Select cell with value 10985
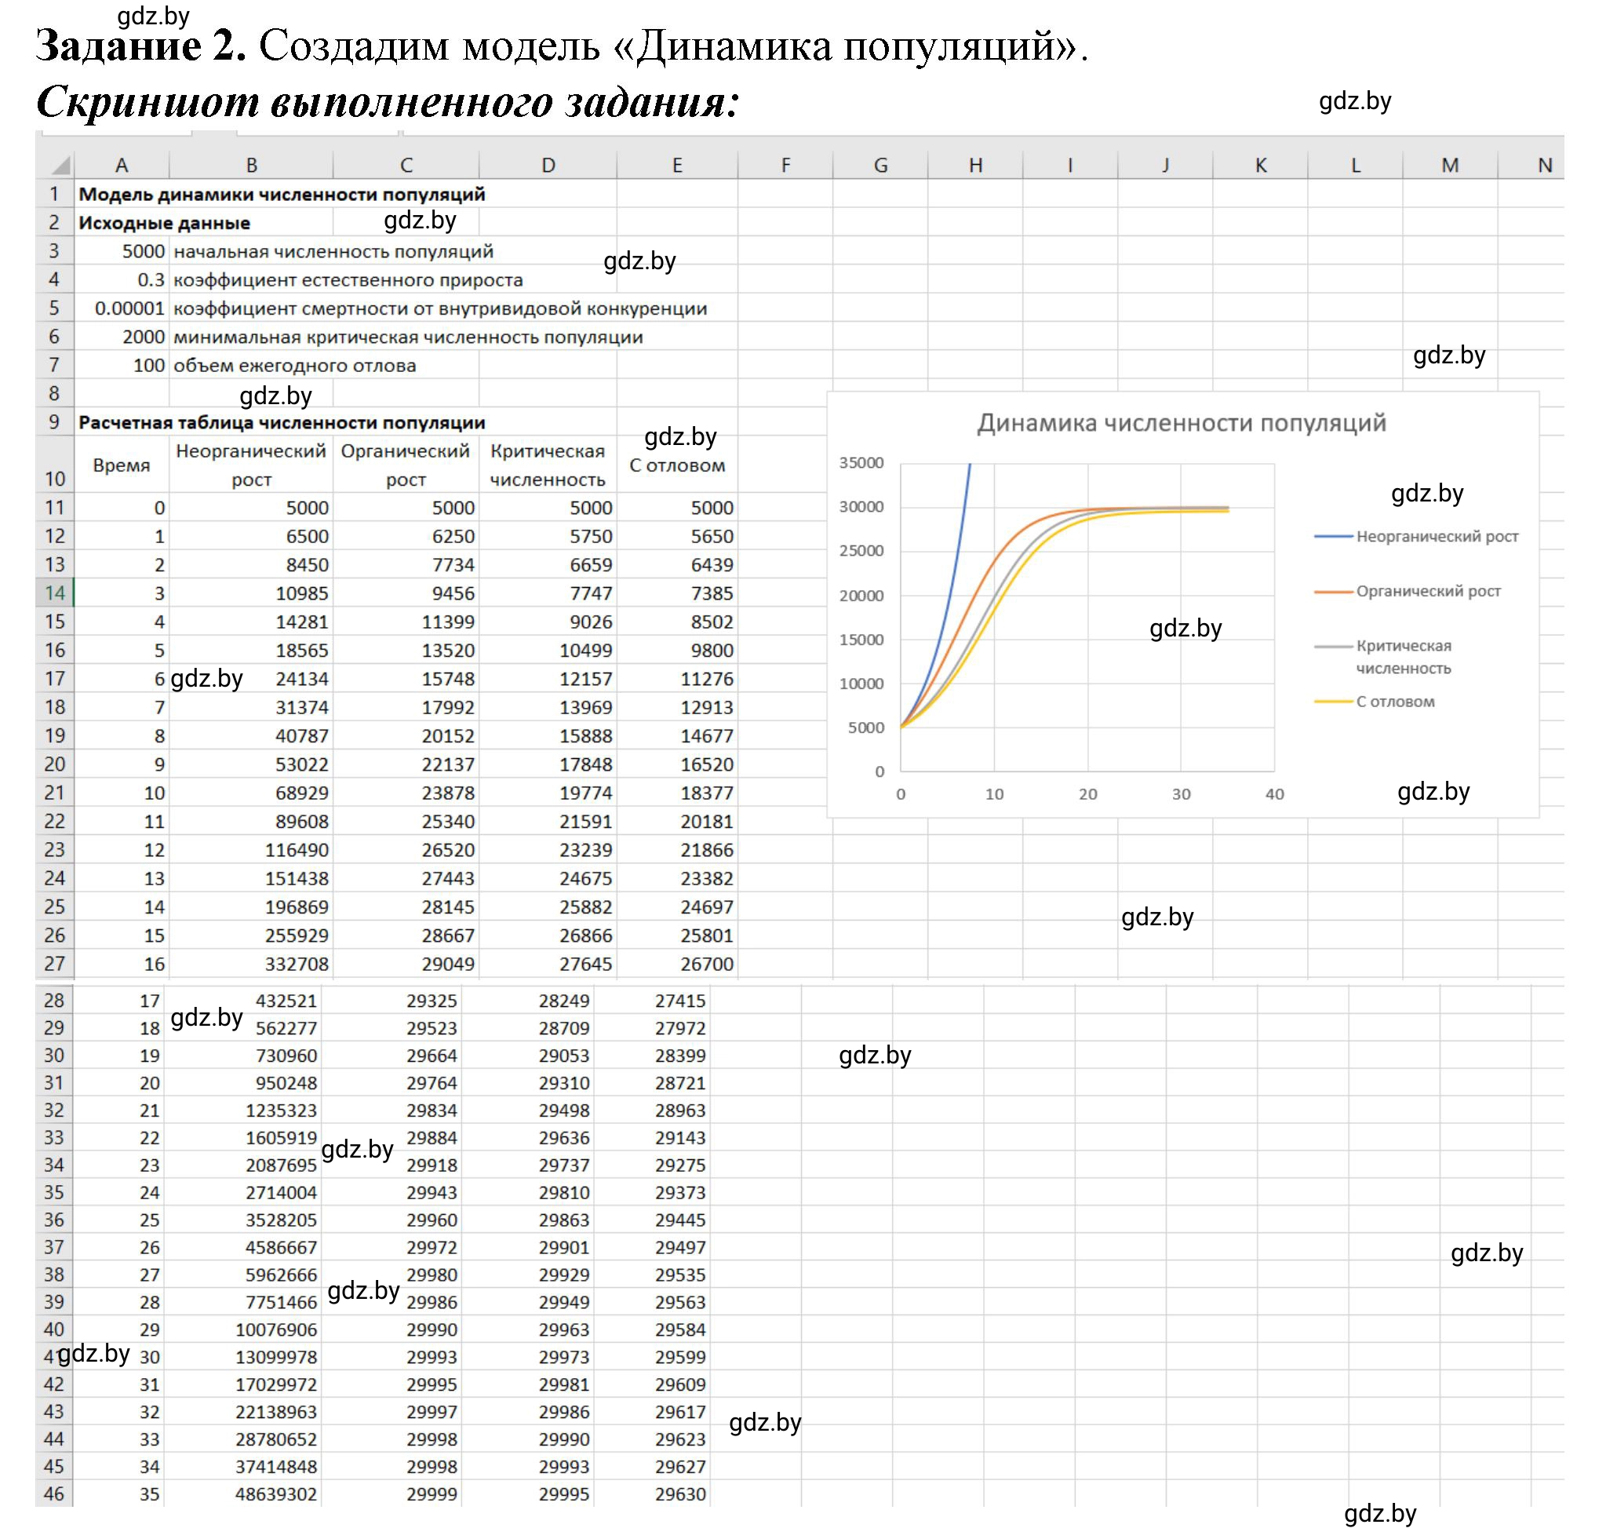The height and width of the screenshot is (1539, 1617). (x=251, y=593)
